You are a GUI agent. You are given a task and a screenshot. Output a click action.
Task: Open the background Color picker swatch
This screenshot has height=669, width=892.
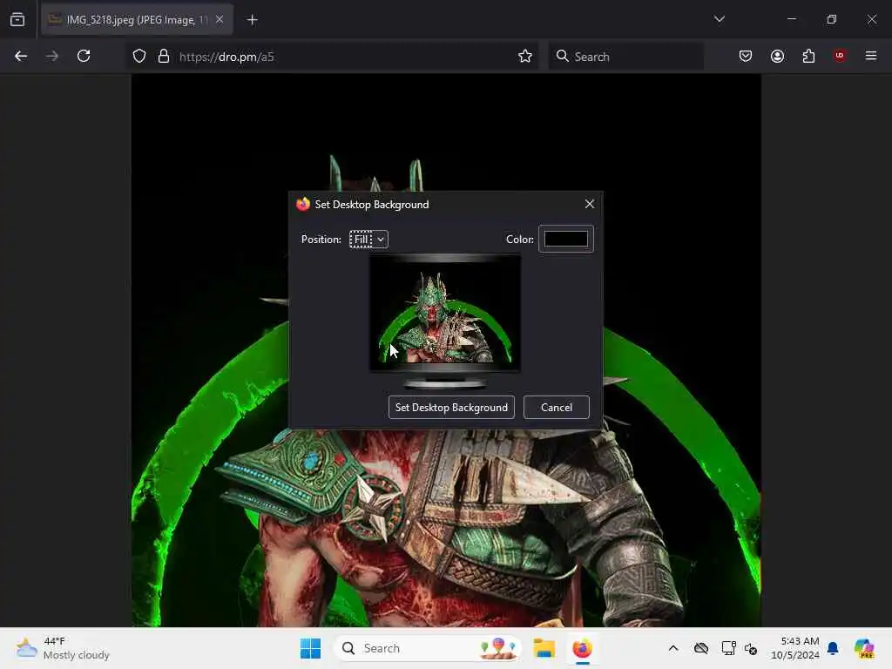point(565,239)
